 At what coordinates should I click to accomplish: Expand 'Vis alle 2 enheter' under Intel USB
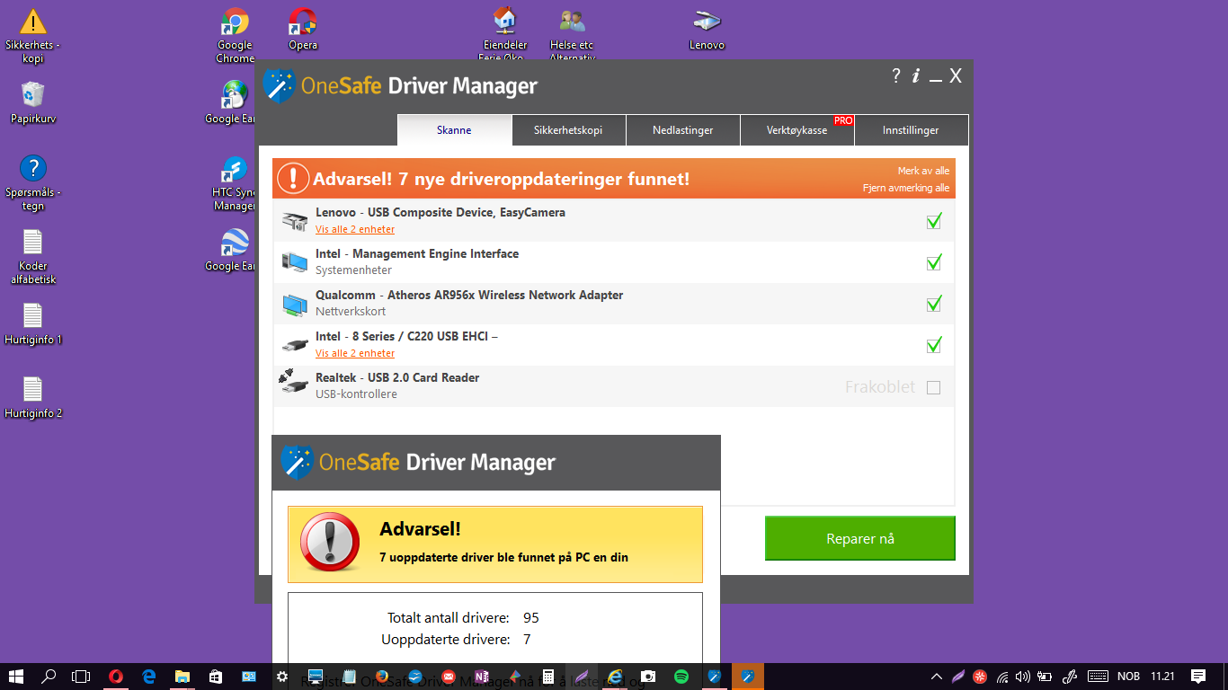pos(355,353)
